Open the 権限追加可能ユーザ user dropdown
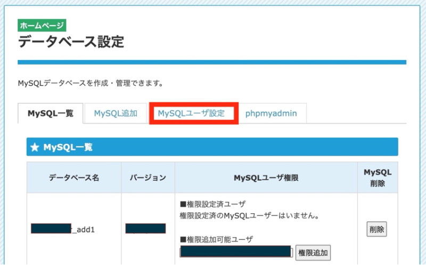The width and height of the screenshot is (426, 265). click(236, 252)
